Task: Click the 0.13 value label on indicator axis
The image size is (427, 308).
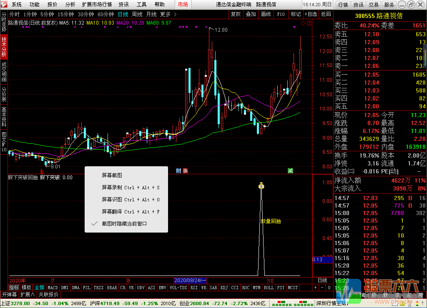Action: [x=322, y=259]
